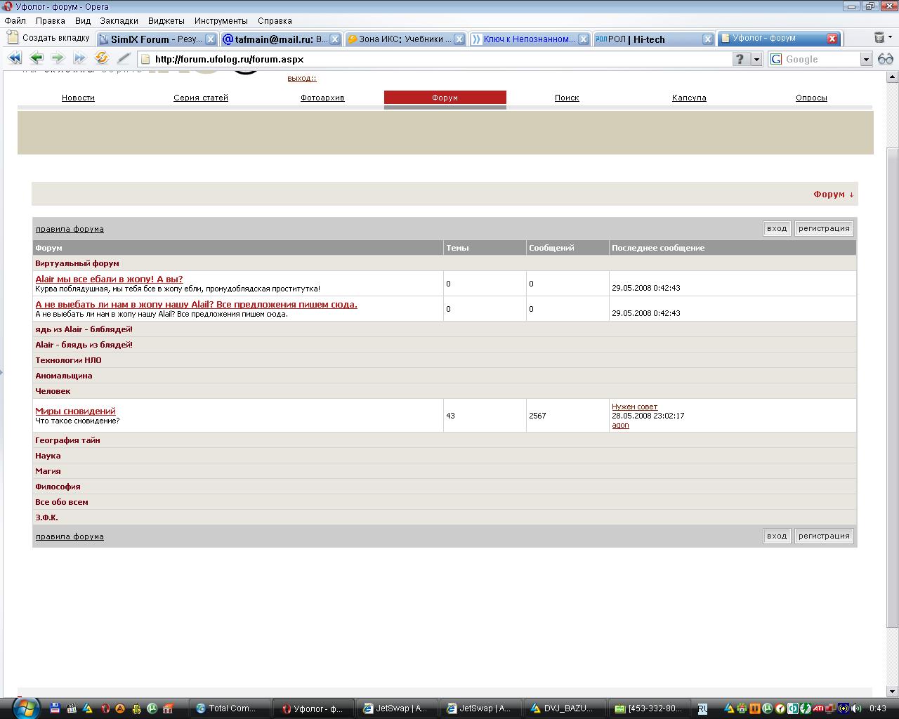Open the address bar question mark dropdown
The height and width of the screenshot is (719, 899).
click(756, 60)
